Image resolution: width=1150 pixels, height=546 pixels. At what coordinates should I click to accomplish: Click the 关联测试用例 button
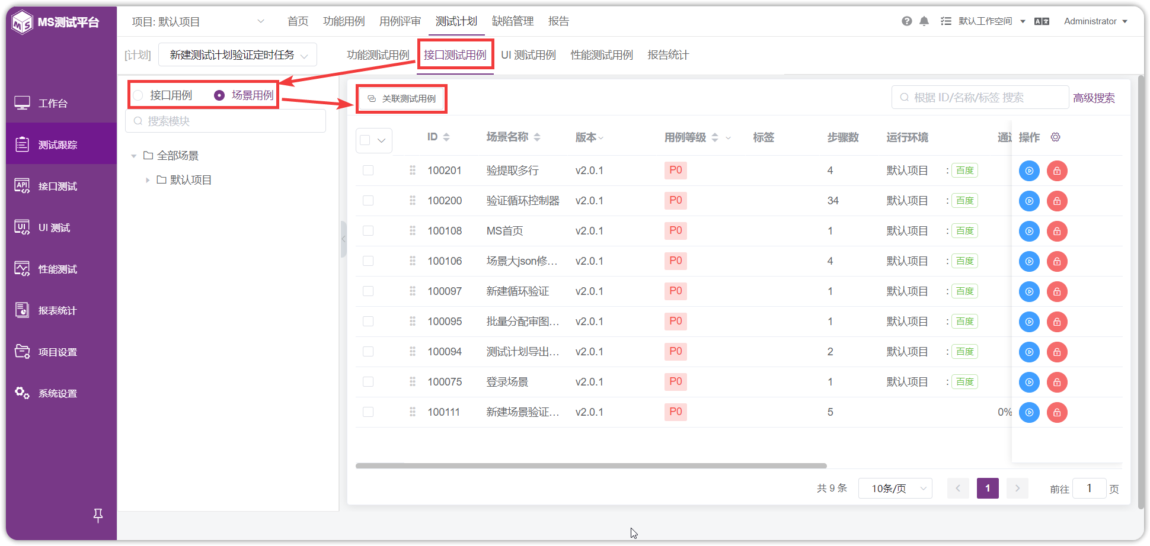(x=402, y=99)
